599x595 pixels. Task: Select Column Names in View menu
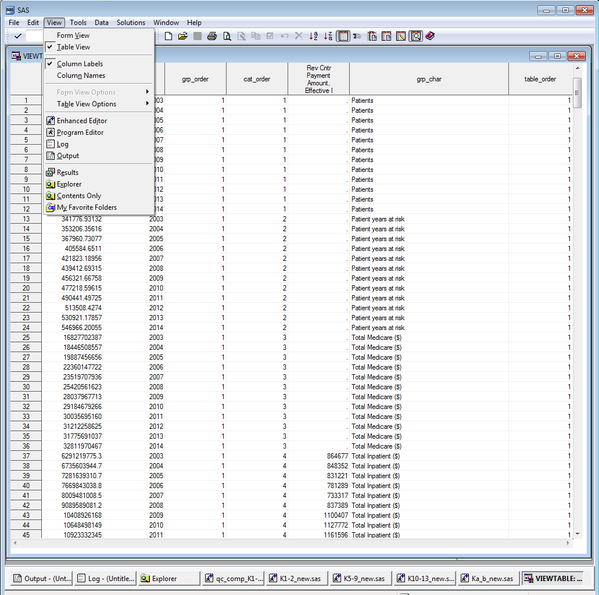pos(81,76)
